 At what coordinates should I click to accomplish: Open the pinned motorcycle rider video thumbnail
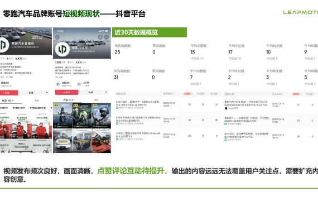[x=62, y=116]
